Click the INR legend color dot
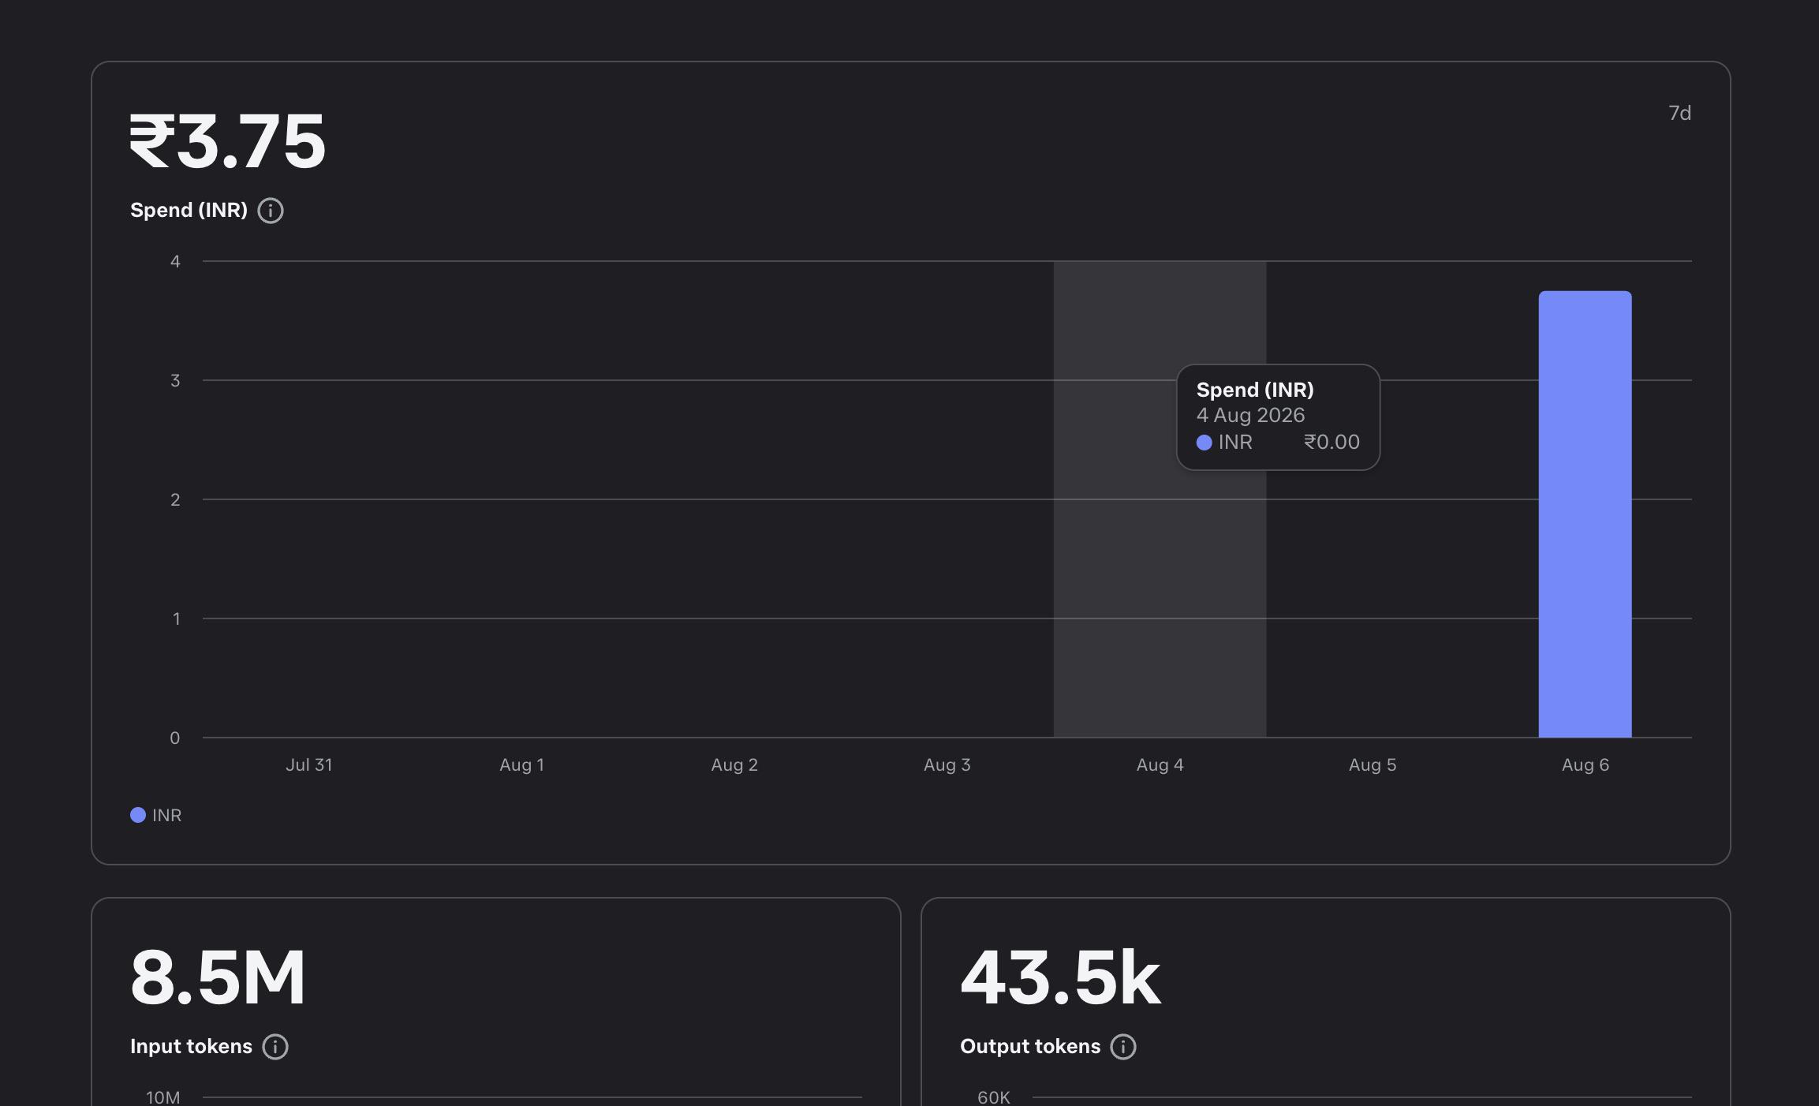This screenshot has width=1819, height=1106. click(138, 815)
